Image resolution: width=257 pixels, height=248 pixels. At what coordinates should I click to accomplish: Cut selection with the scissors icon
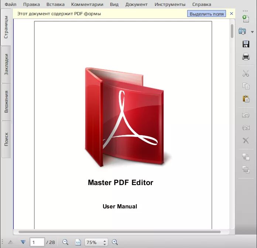pos(246,73)
